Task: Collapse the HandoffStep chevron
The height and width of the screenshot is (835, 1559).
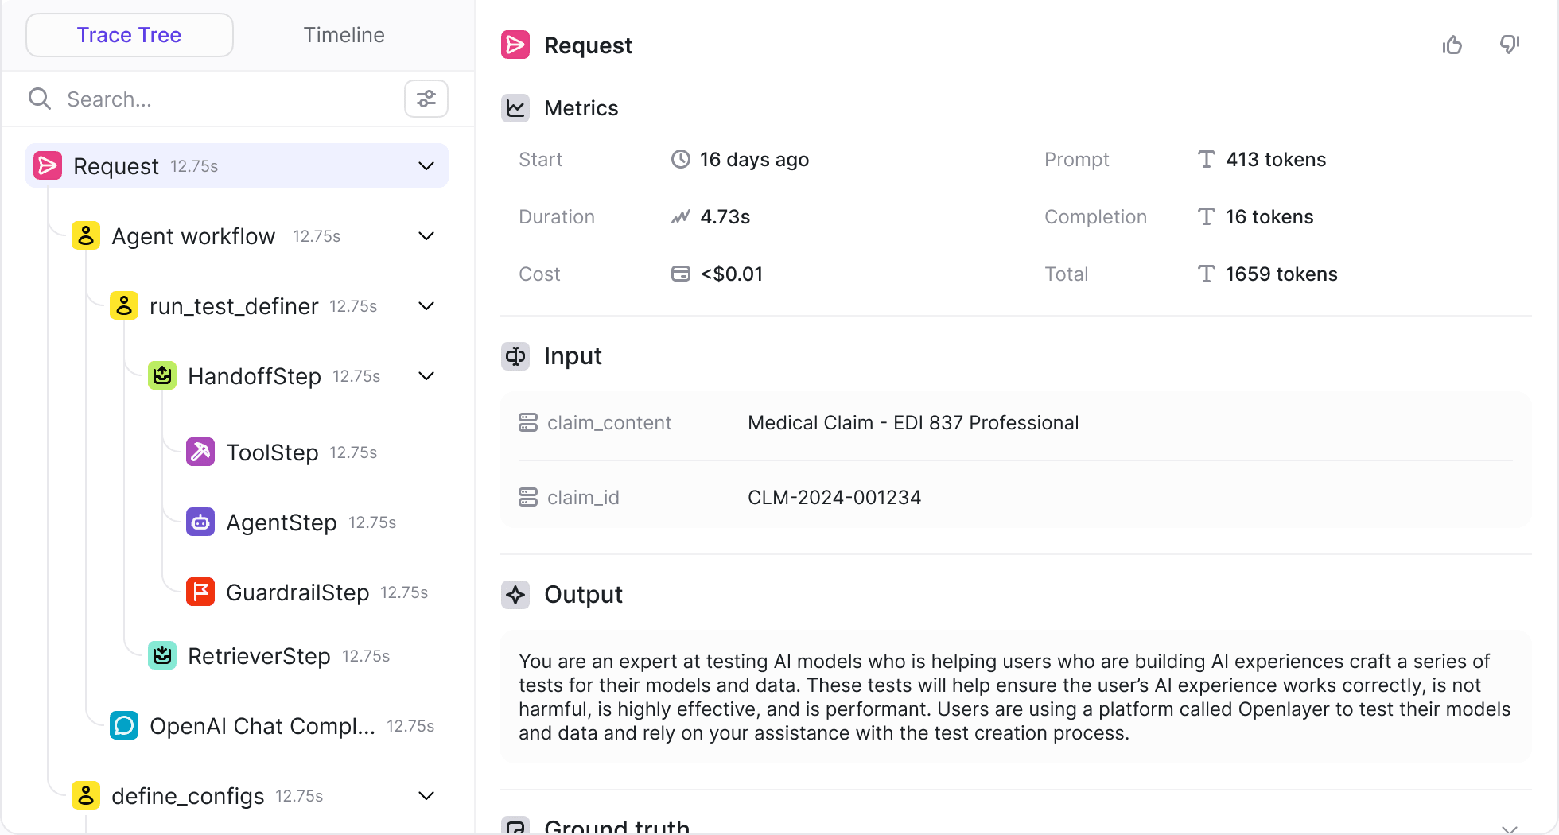Action: [426, 375]
